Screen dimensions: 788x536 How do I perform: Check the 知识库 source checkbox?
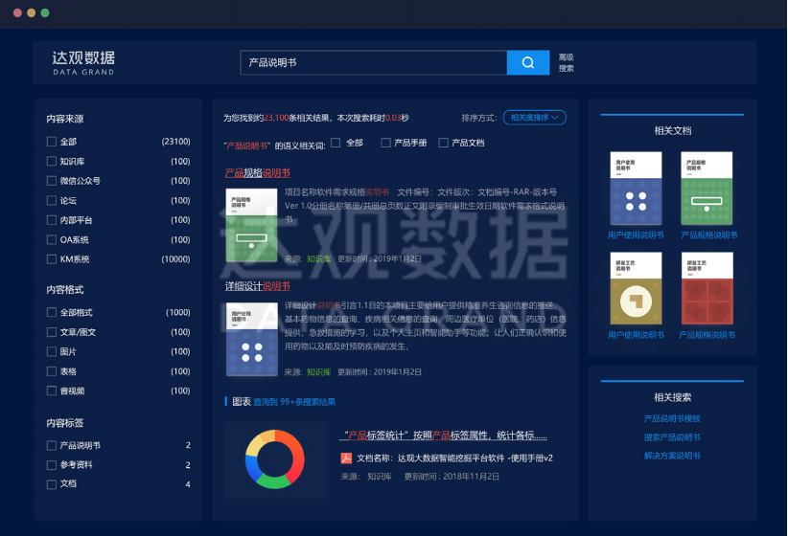pyautogui.click(x=52, y=162)
